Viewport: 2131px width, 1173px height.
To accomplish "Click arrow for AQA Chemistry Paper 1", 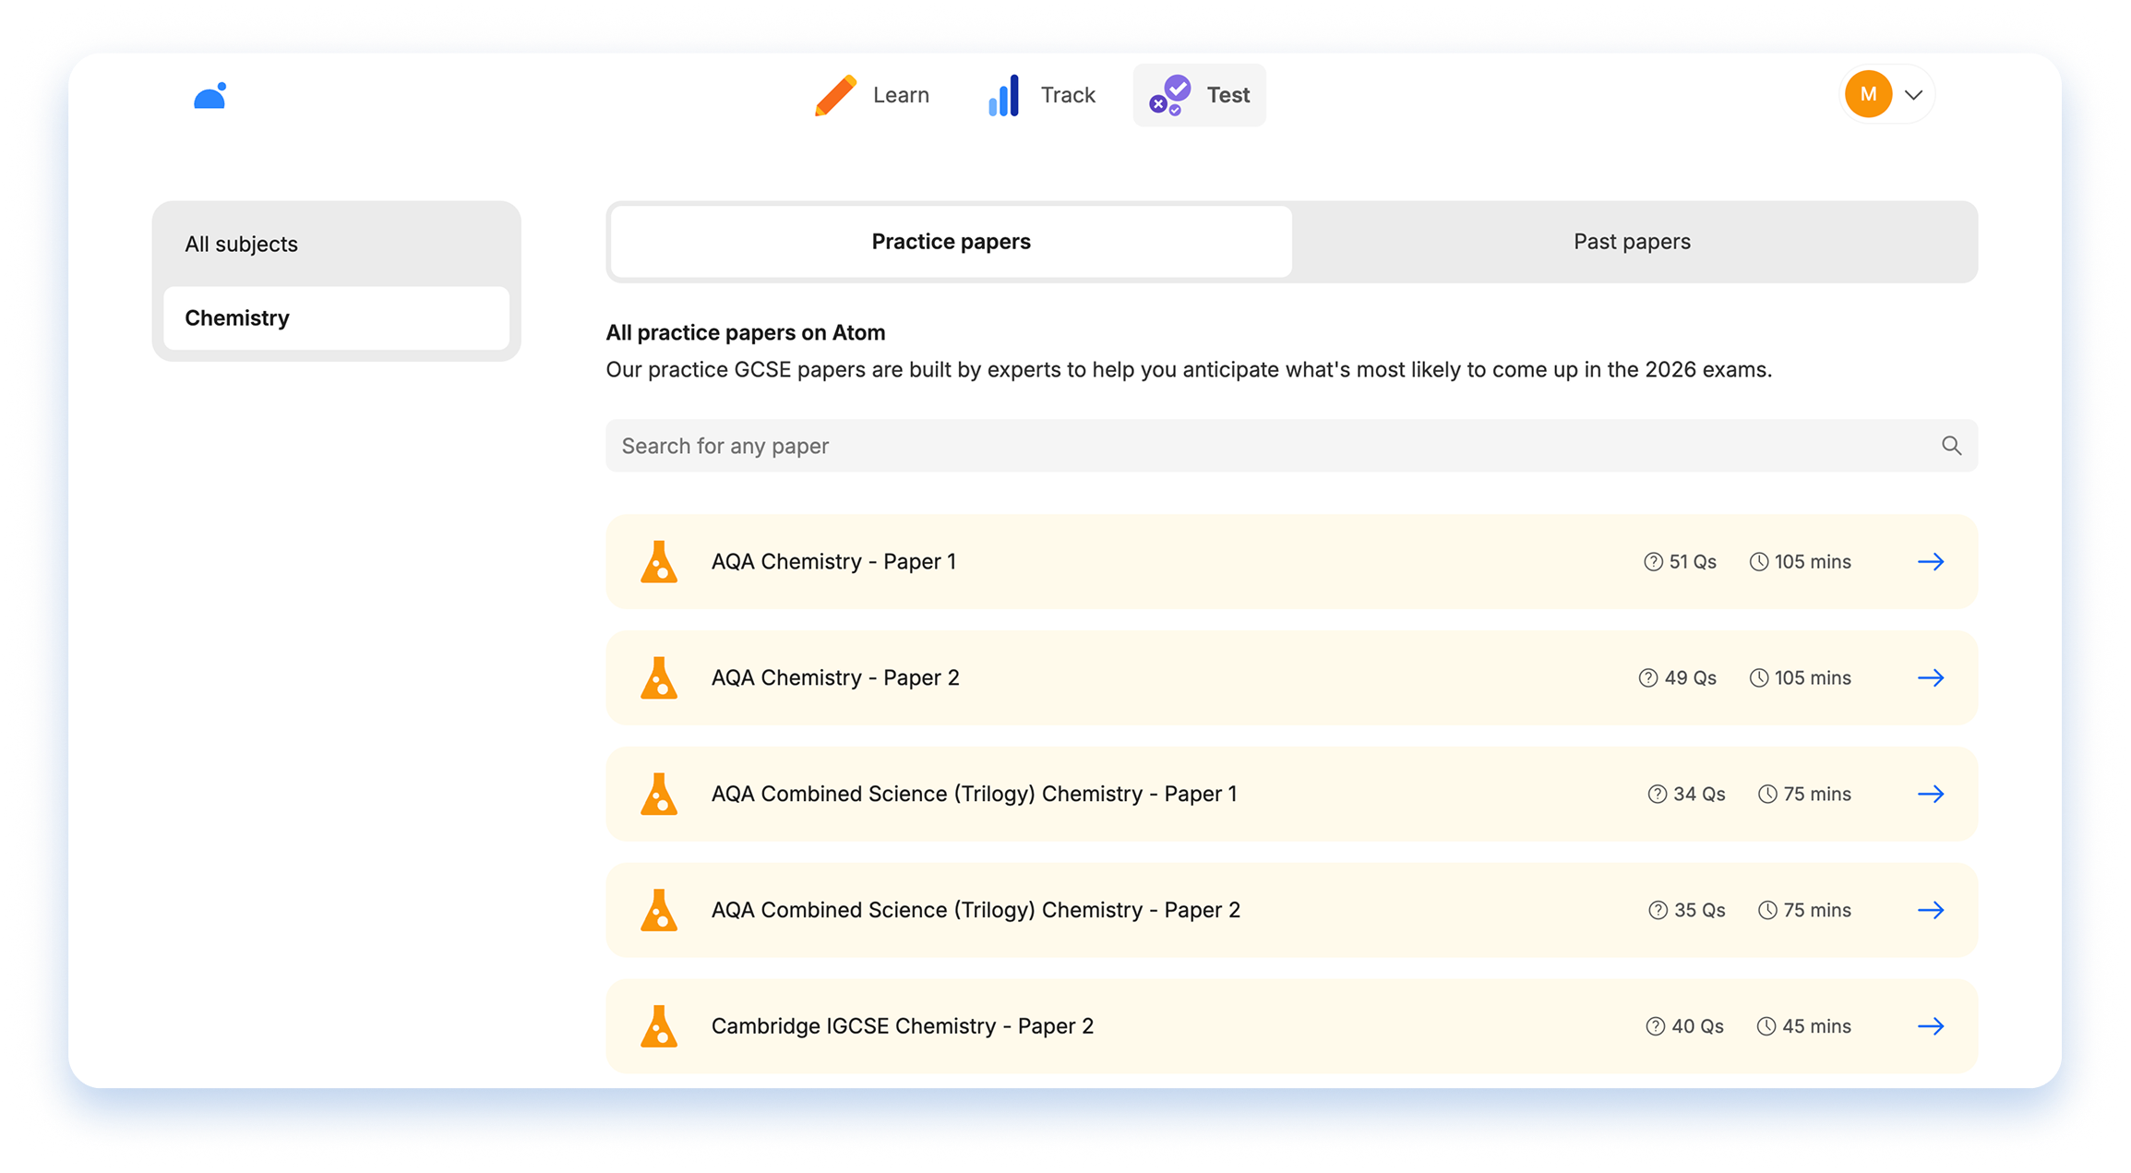I will tap(1931, 562).
